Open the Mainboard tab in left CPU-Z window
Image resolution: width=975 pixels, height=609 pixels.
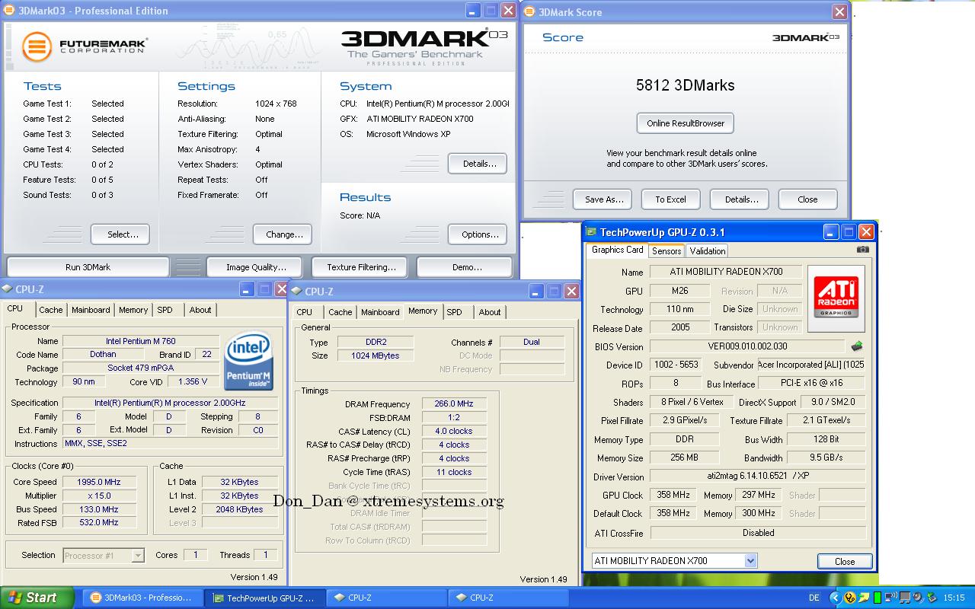pos(91,310)
